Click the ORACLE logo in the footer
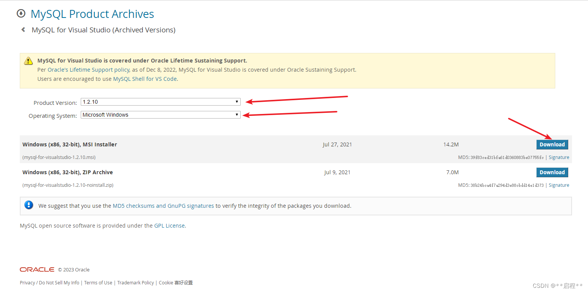588x292 pixels. click(37, 270)
